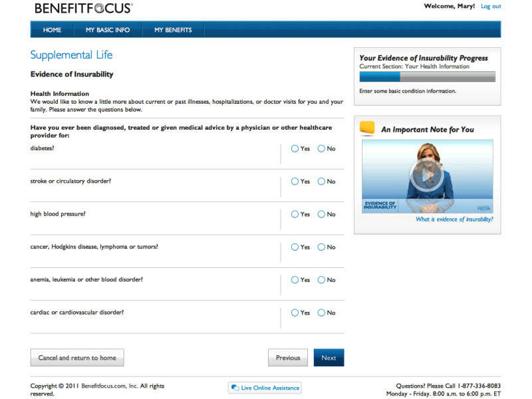The width and height of the screenshot is (532, 399).
Task: Click the yellow note icon beside Important Note
Action: coord(367,128)
